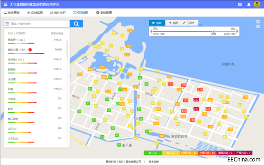264x165 pixels.
Task: Toggle the 监测 eye monitoring mode
Action: coord(157,23)
